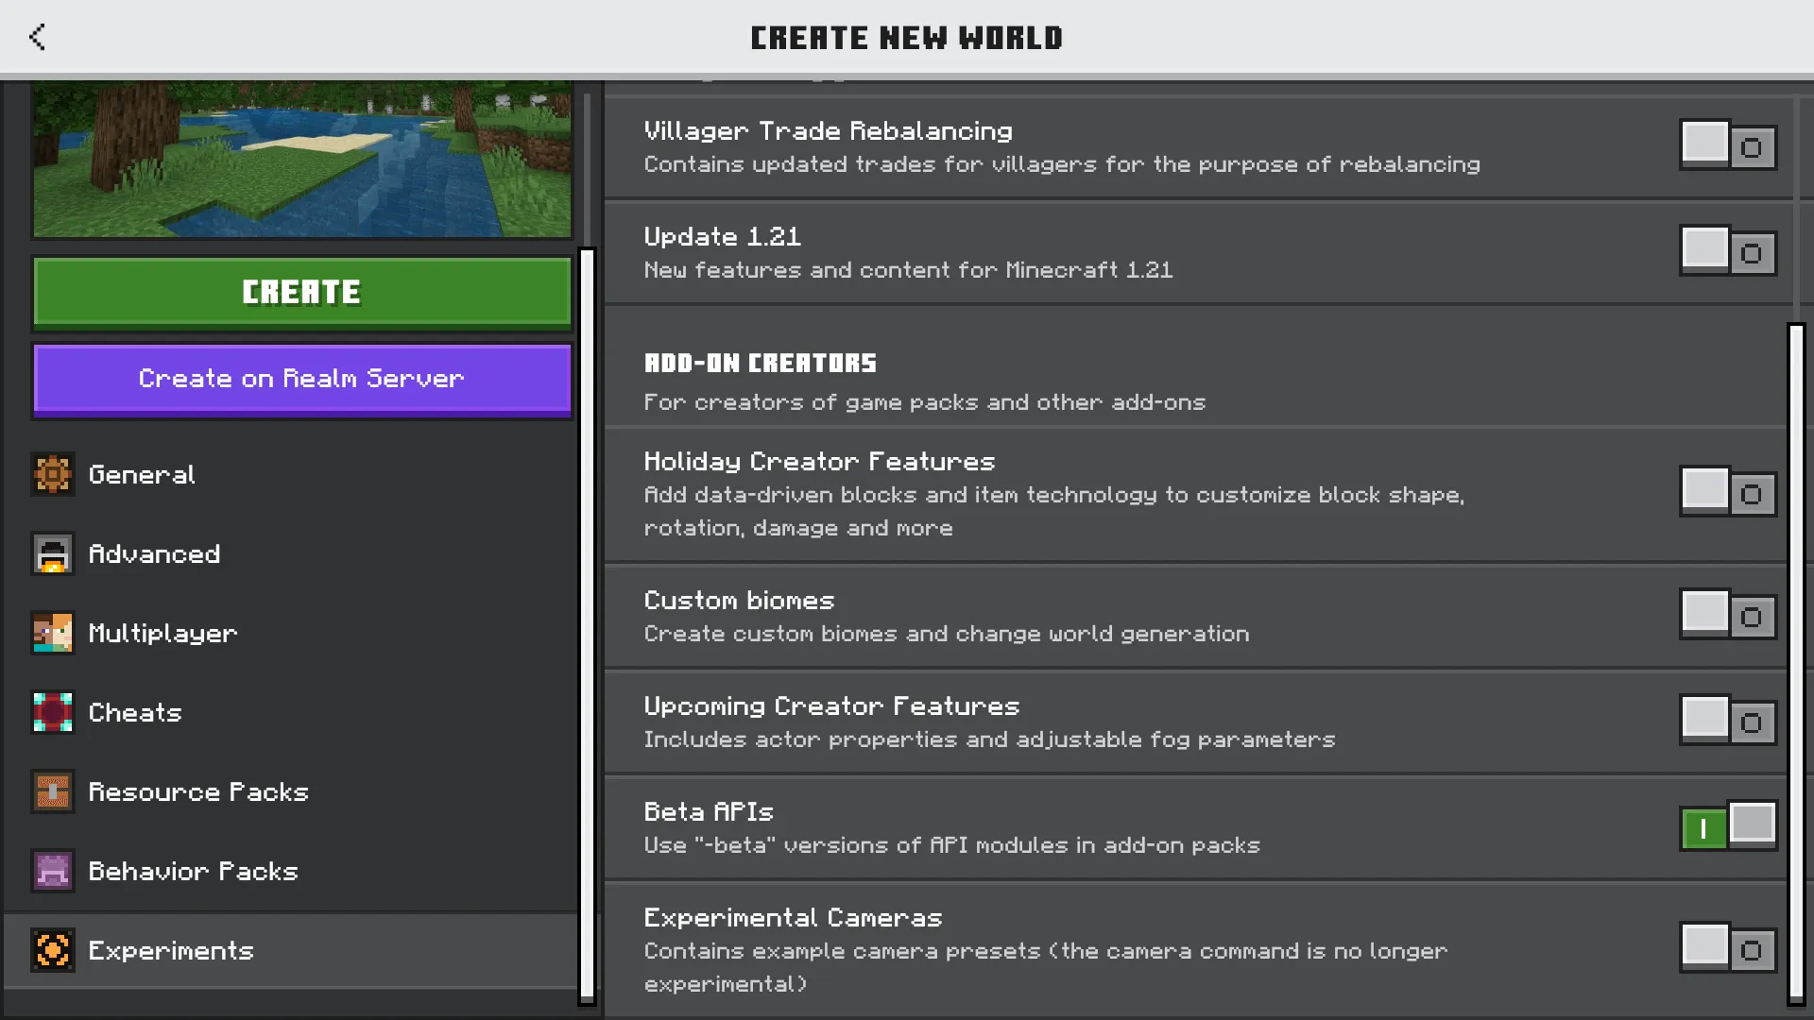
Task: Click 'Contains example camera presets' description
Action: point(1046,967)
